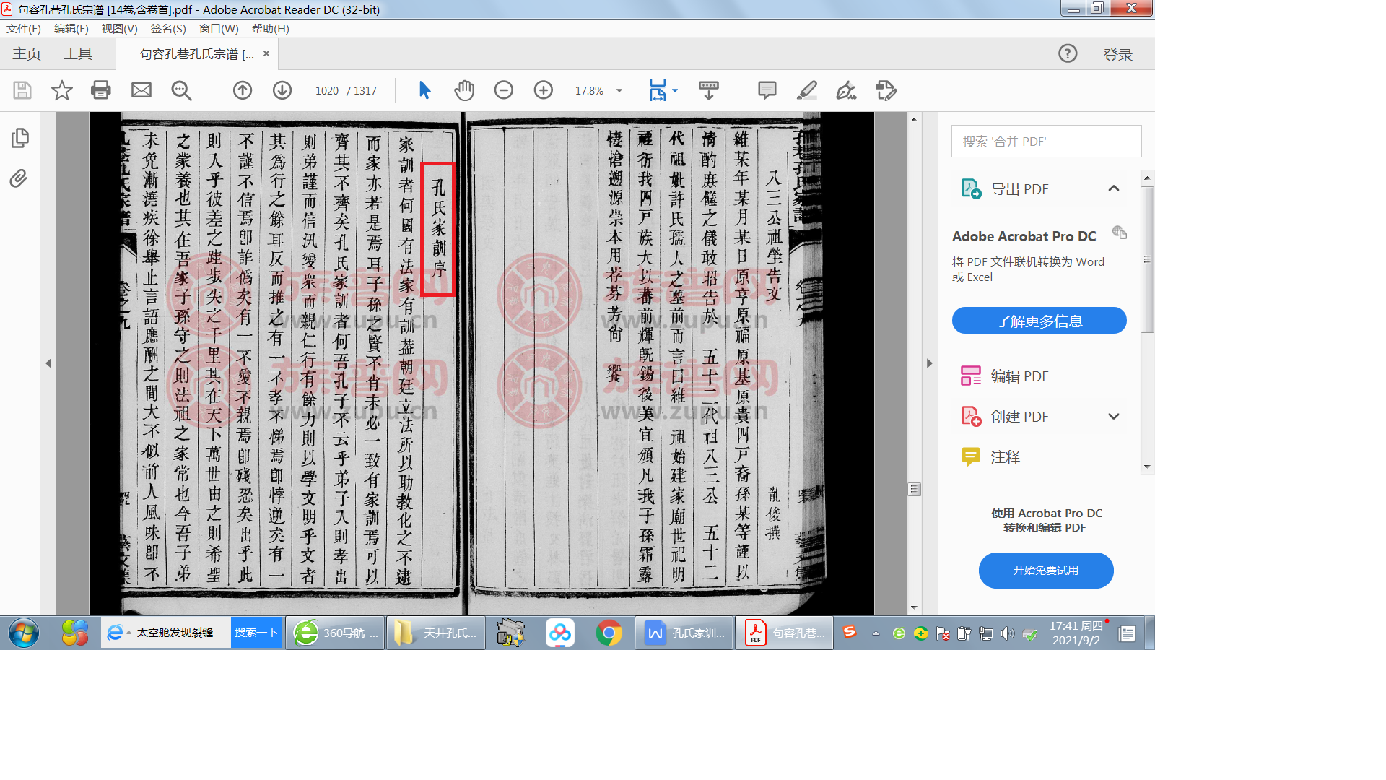Click the 搜索 '合并 PDF' search box
The image size is (1386, 780).
click(x=1046, y=142)
